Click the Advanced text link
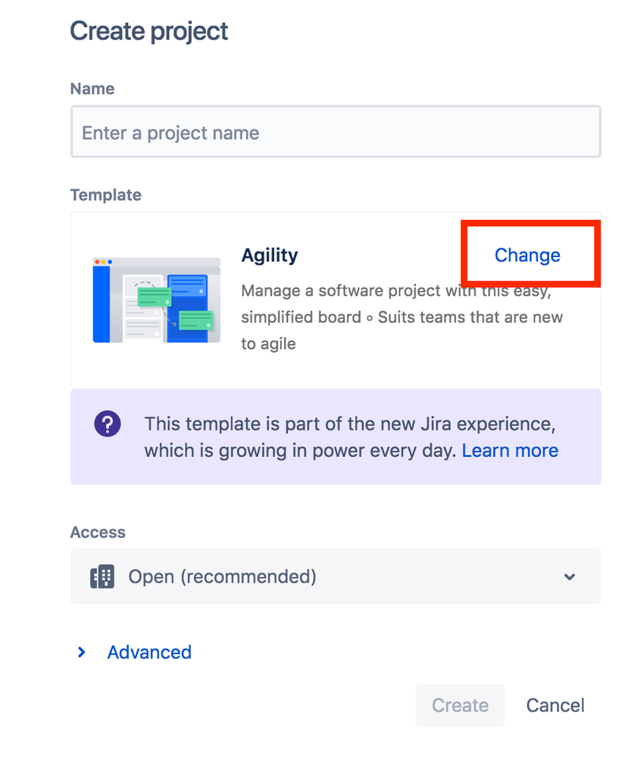This screenshot has height=757, width=644. pos(149,652)
